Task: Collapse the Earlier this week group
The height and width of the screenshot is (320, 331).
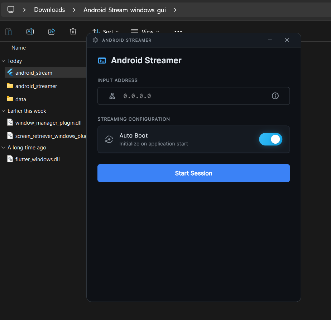Action: [x=4, y=111]
